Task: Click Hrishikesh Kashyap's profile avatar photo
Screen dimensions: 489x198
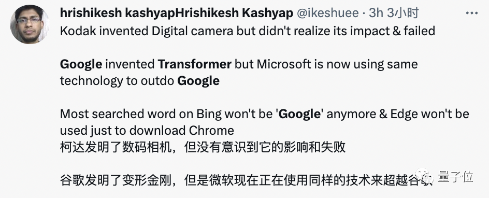Action: click(x=30, y=24)
